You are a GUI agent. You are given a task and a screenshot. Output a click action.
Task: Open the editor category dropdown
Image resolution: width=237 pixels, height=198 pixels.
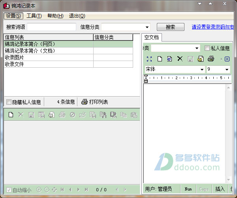coord(197,48)
